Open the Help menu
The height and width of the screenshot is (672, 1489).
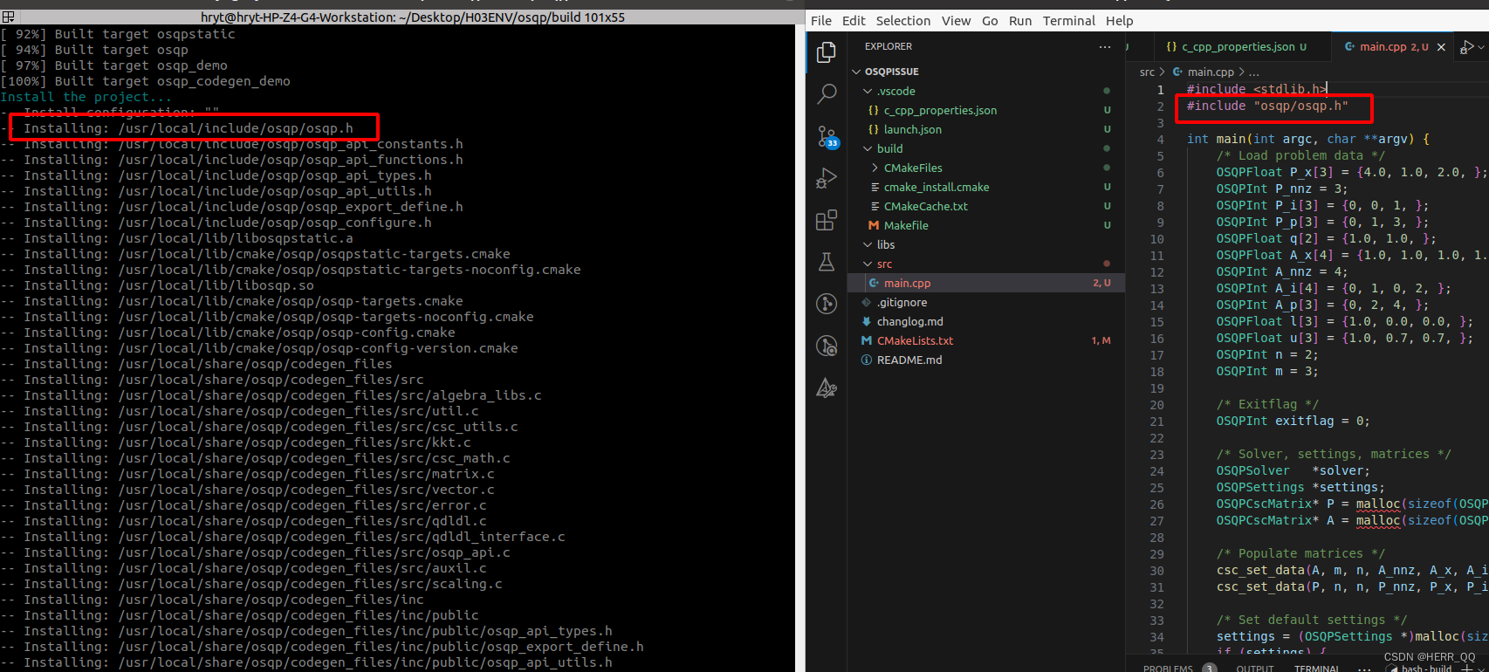[1120, 21]
